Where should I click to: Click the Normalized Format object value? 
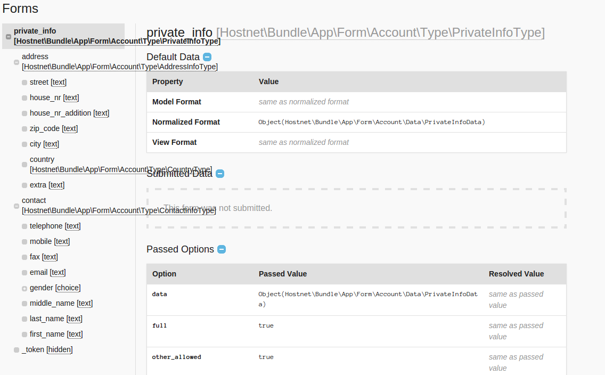(x=372, y=122)
